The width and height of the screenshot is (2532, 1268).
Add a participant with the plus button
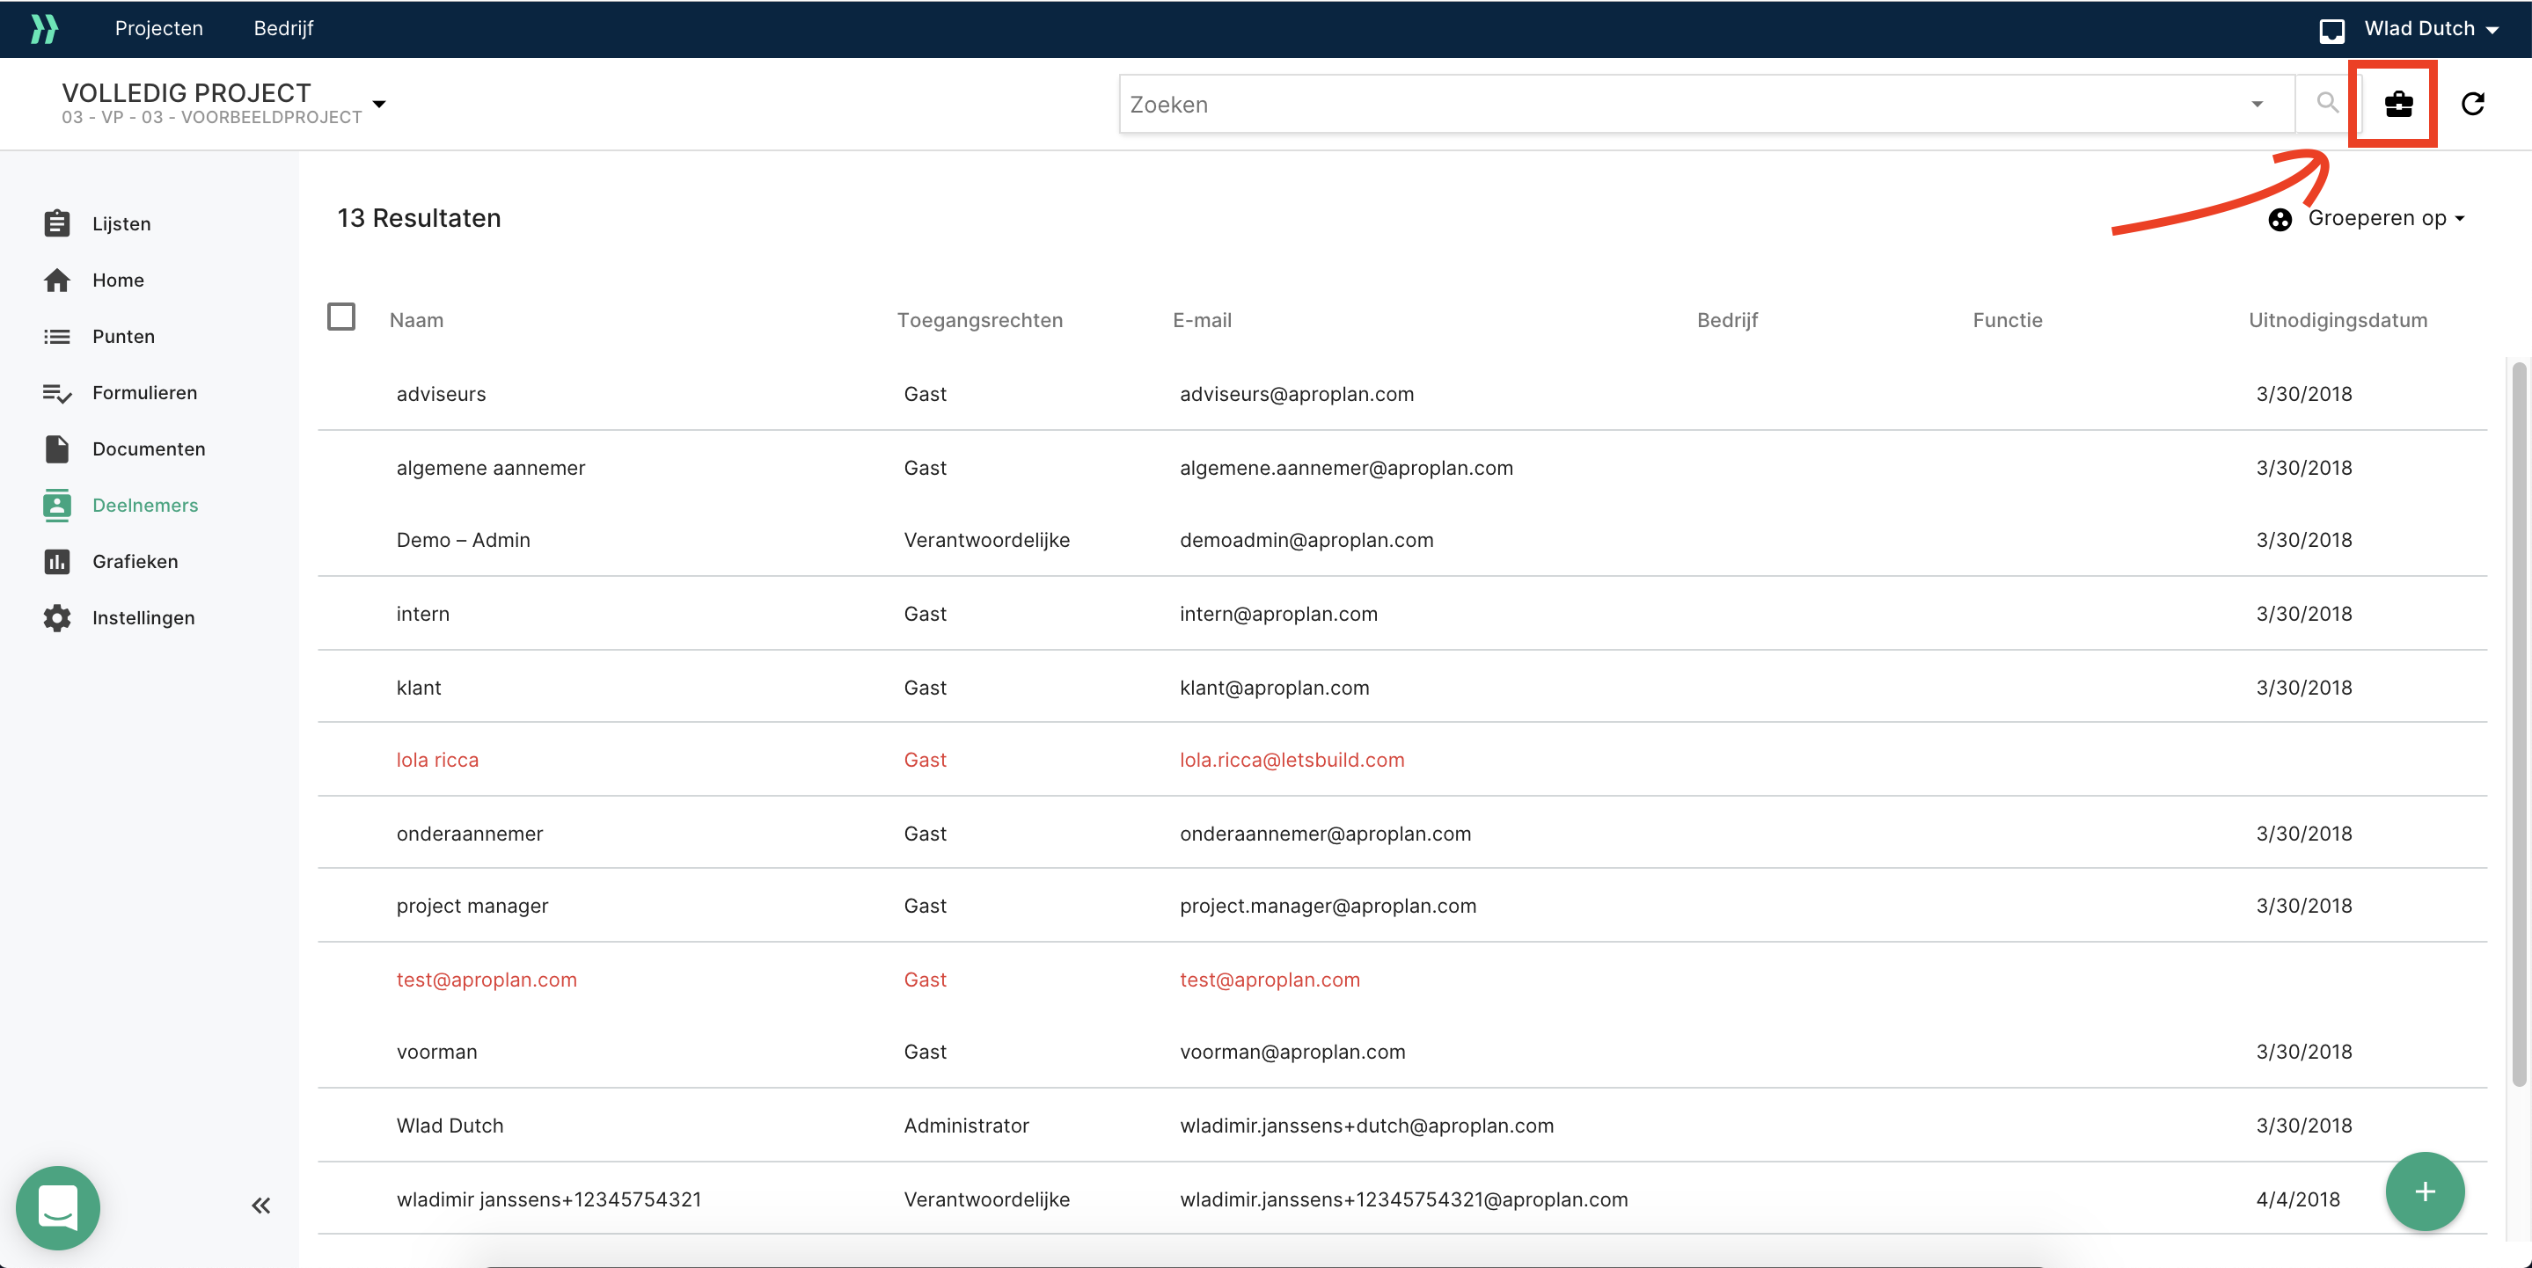pos(2424,1191)
